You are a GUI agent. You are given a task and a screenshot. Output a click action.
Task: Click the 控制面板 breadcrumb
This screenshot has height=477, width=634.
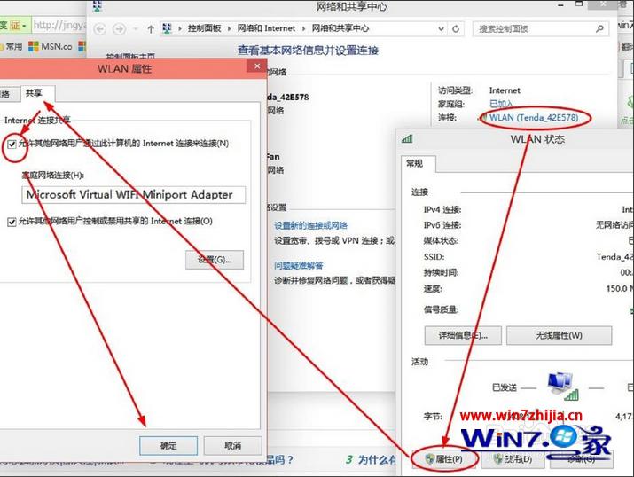coord(204,28)
